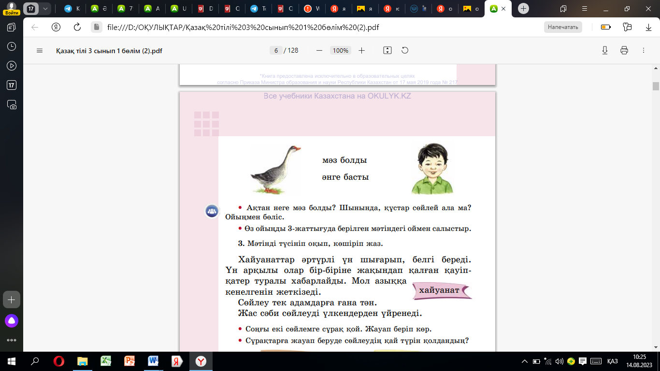Open the Yandex home button
This screenshot has height=371, width=660.
click(56, 27)
